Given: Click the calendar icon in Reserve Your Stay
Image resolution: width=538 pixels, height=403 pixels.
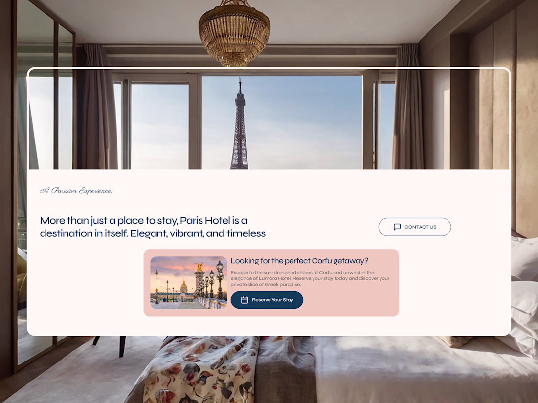Looking at the screenshot, I should [245, 300].
